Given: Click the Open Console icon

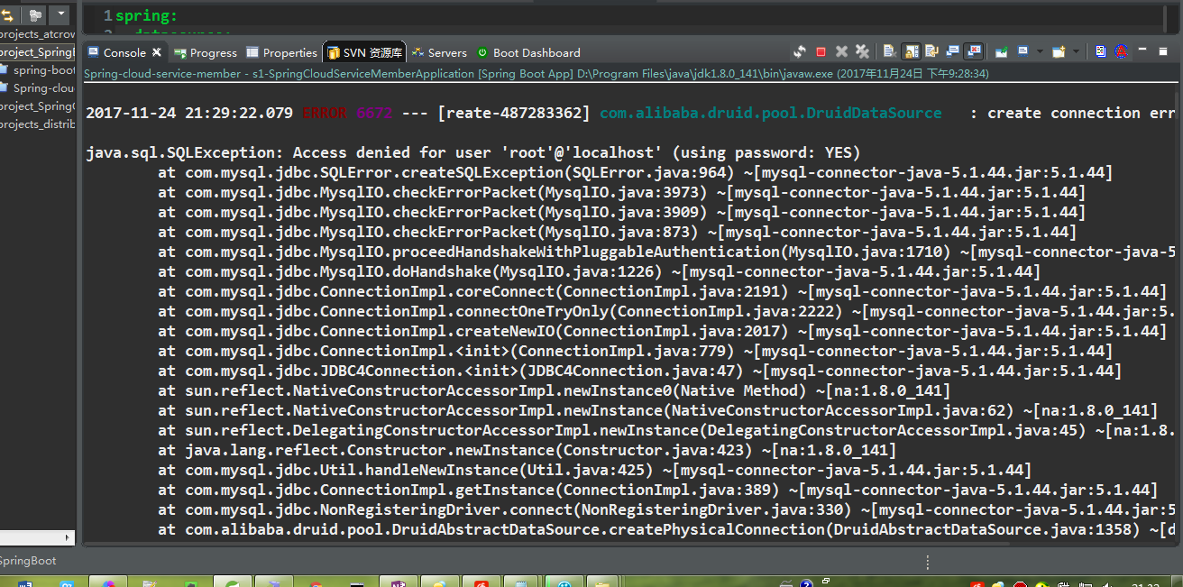Looking at the screenshot, I should (1059, 51).
